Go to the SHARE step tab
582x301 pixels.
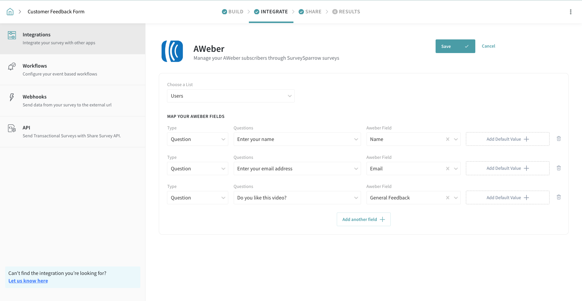click(310, 12)
